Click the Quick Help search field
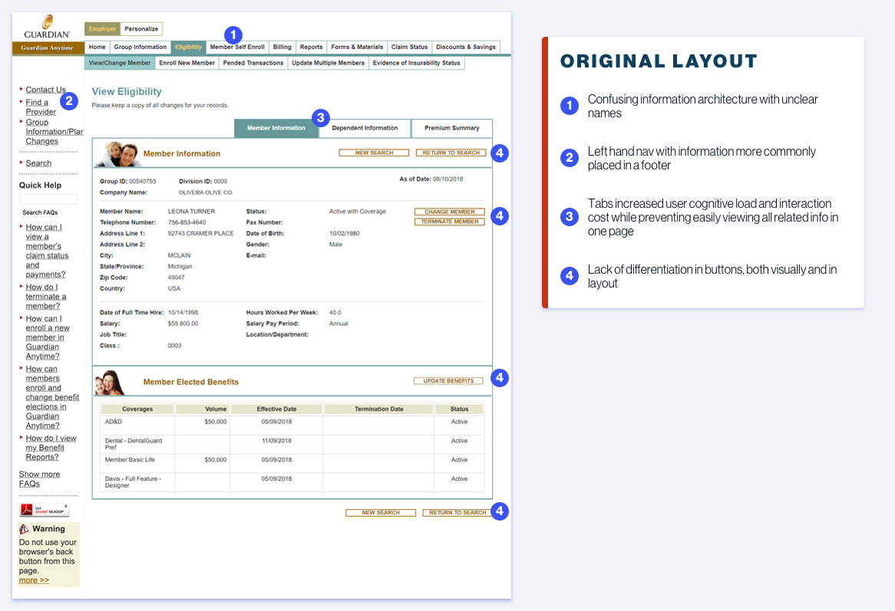The width and height of the screenshot is (895, 611). tap(48, 199)
